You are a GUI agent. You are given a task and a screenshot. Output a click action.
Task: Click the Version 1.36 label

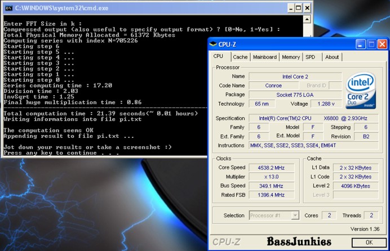[x=365, y=229]
